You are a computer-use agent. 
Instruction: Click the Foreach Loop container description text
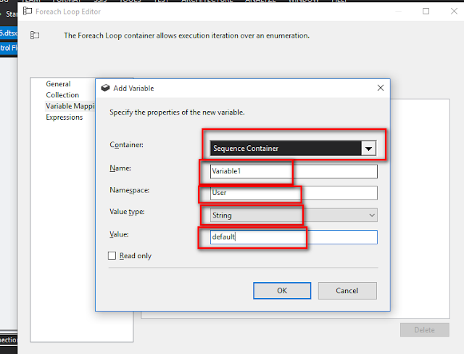(x=186, y=36)
